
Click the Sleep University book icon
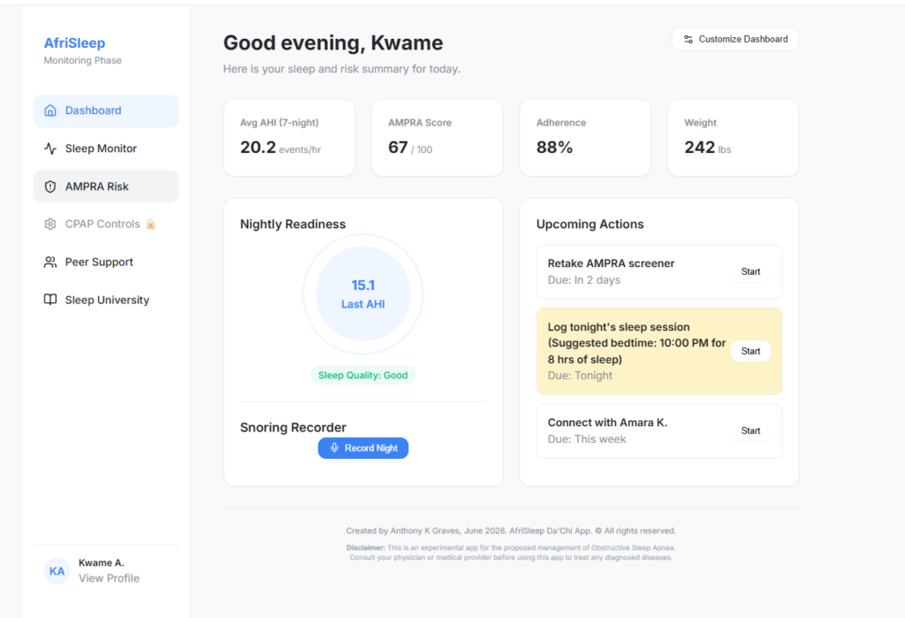50,300
